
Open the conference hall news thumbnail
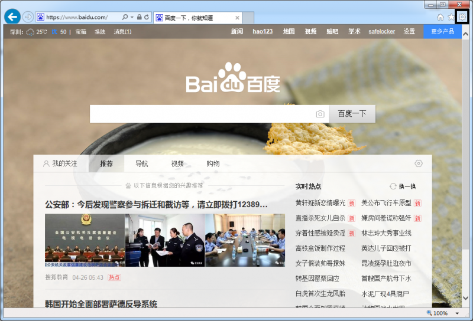85,240
